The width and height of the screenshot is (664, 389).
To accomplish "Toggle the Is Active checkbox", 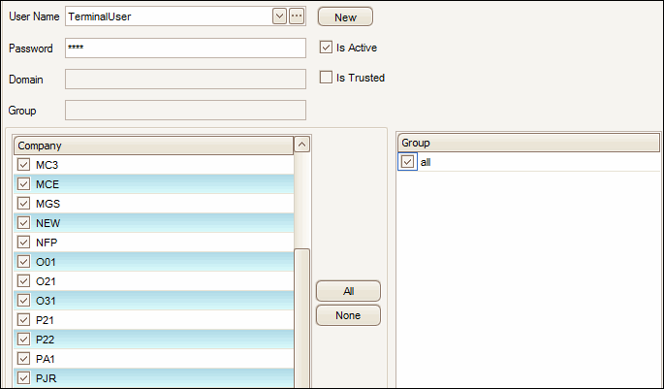I will (x=327, y=47).
